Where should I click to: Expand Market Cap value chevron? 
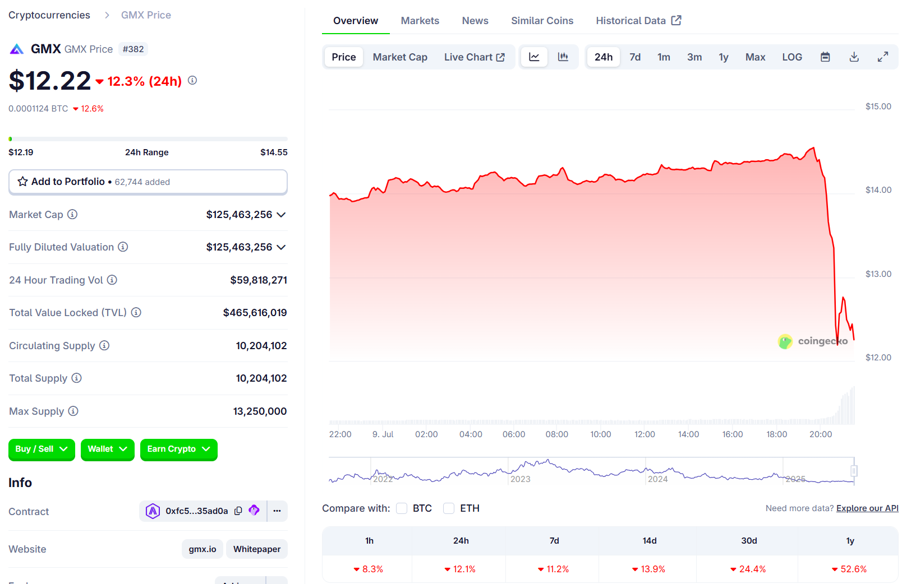pyautogui.click(x=281, y=215)
